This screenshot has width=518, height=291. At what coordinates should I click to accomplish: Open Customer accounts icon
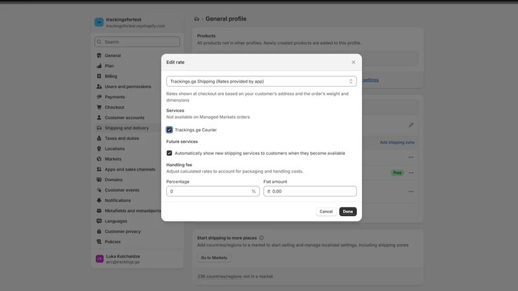coord(99,118)
